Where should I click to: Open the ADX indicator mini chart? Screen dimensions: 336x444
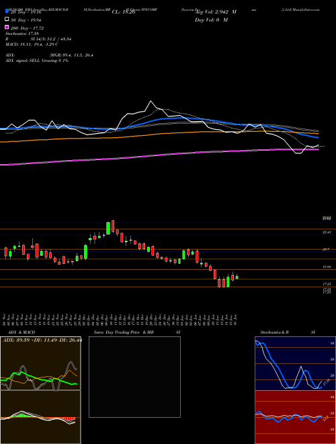pyautogui.click(x=40, y=363)
